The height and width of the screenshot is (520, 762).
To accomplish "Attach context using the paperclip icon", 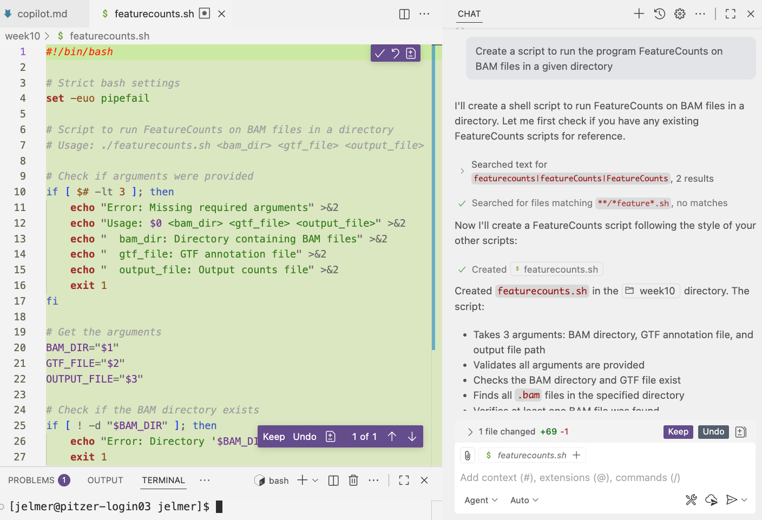I will (x=467, y=455).
